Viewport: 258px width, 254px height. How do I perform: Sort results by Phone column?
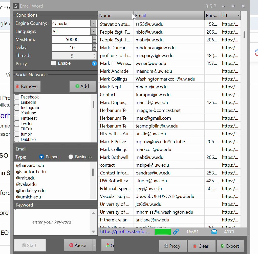pyautogui.click(x=212, y=16)
